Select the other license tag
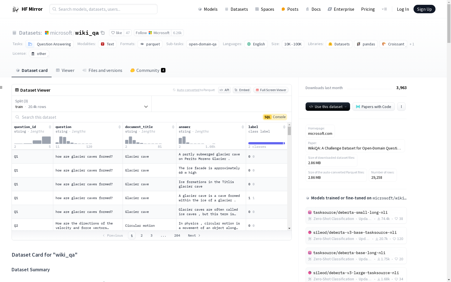Viewport: 451px width, 282px height. 39,54
